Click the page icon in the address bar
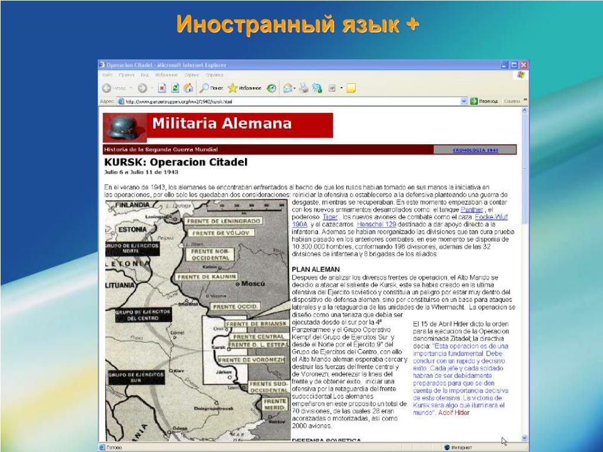Image resolution: width=603 pixels, height=452 pixels. [x=121, y=101]
